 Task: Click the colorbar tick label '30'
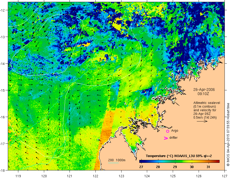(192, 167)
